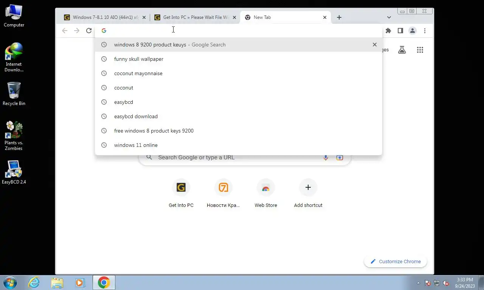The image size is (484, 290).
Task: Open the Новости Кра... shortcut tile
Action: pyautogui.click(x=223, y=193)
